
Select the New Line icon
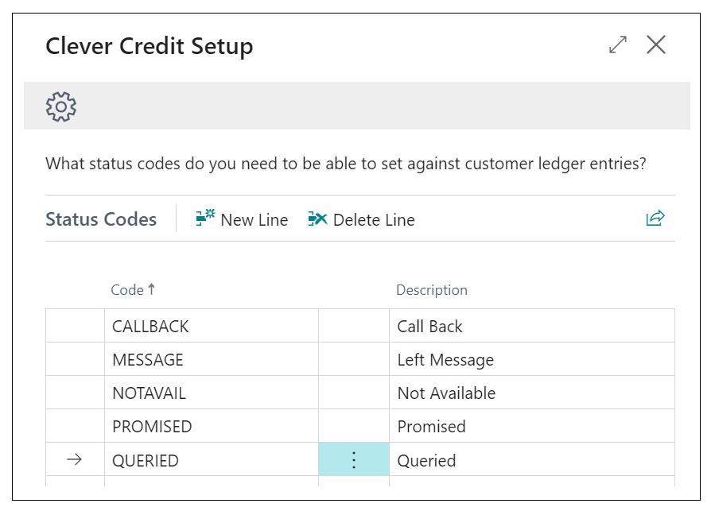205,219
